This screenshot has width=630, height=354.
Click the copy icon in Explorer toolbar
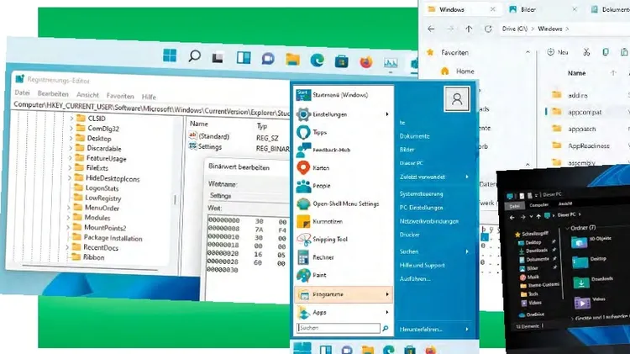pyautogui.click(x=606, y=52)
